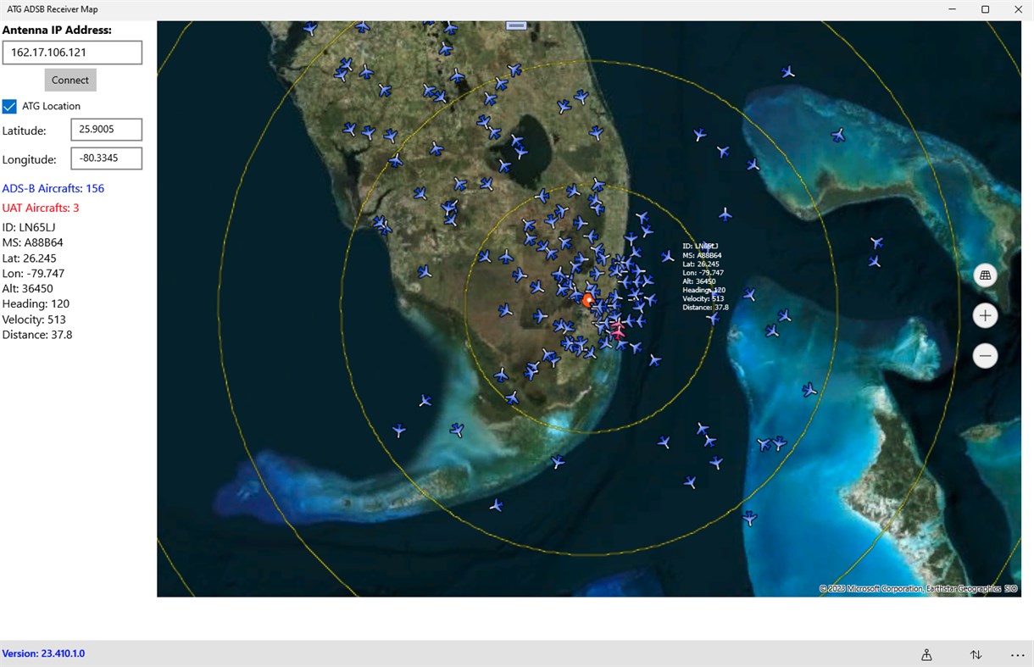Open the See More ellipsis menu
This screenshot has width=1034, height=667.
point(1017,653)
